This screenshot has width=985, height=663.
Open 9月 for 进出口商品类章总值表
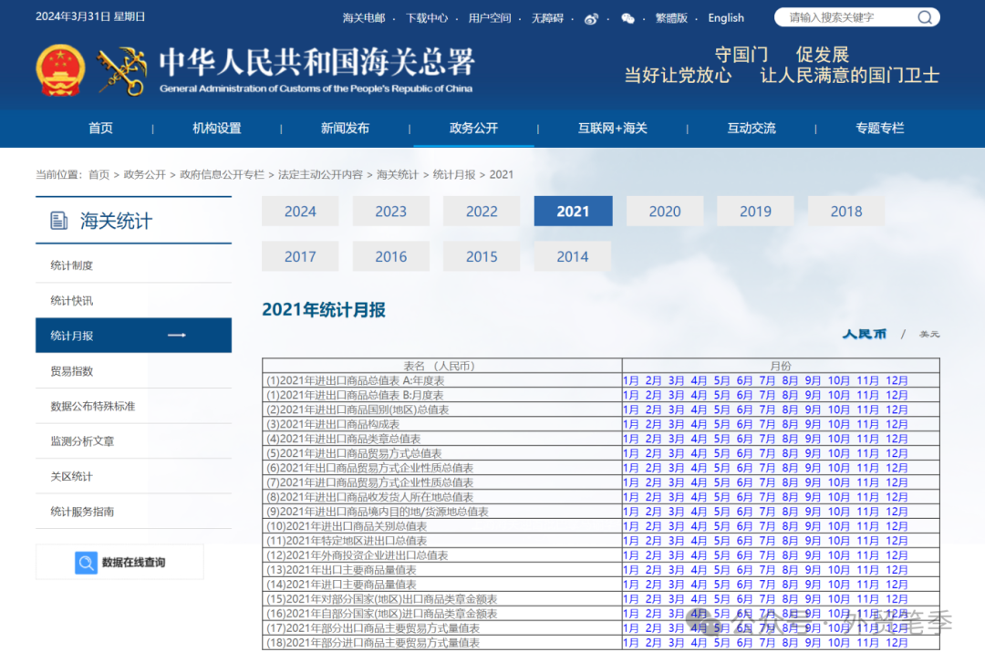click(813, 439)
